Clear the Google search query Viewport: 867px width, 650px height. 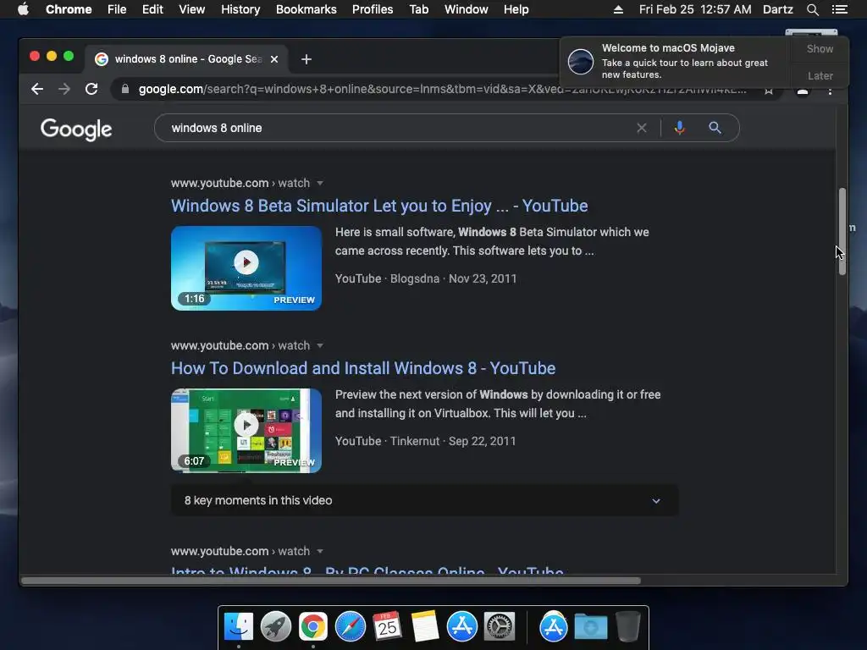click(x=642, y=129)
